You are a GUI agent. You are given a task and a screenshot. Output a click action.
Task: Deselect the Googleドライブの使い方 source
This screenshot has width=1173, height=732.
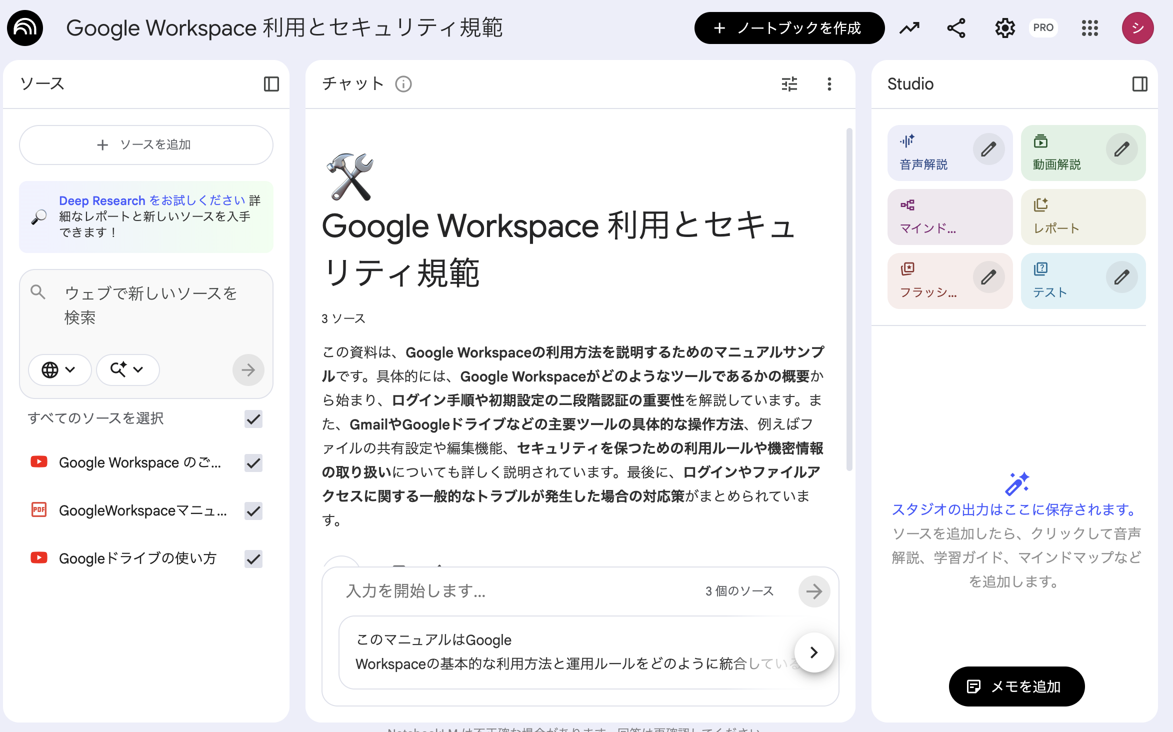(253, 559)
